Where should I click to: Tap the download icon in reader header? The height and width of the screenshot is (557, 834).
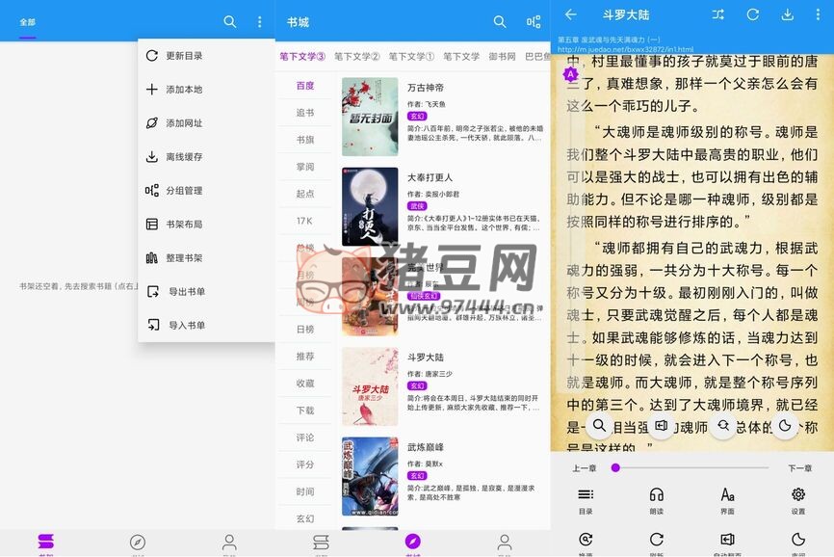coord(787,14)
